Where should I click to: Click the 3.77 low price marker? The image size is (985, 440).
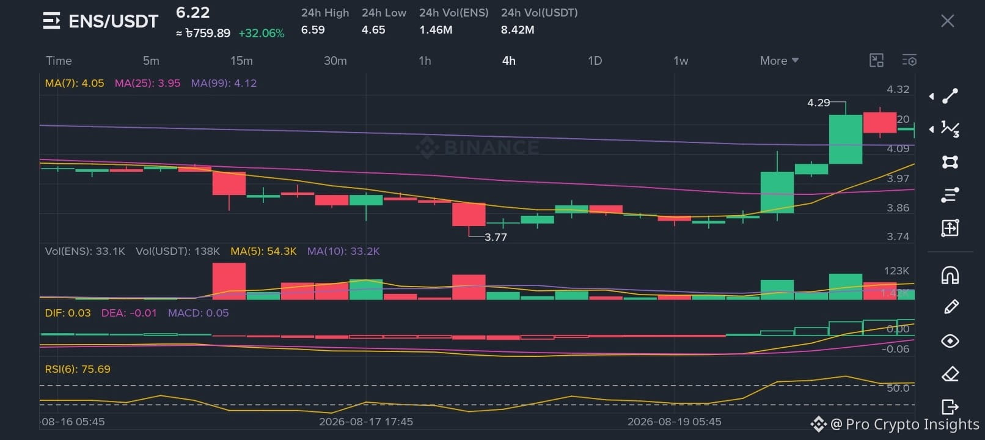click(496, 237)
